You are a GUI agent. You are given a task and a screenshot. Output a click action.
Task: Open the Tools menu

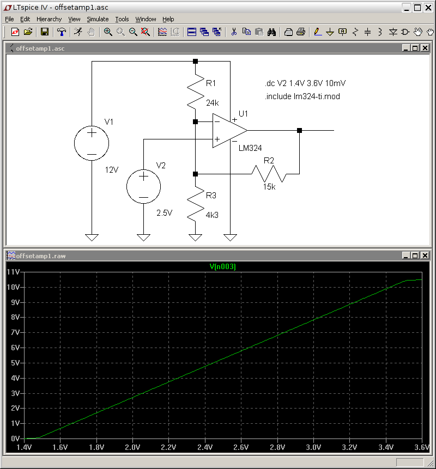(122, 19)
